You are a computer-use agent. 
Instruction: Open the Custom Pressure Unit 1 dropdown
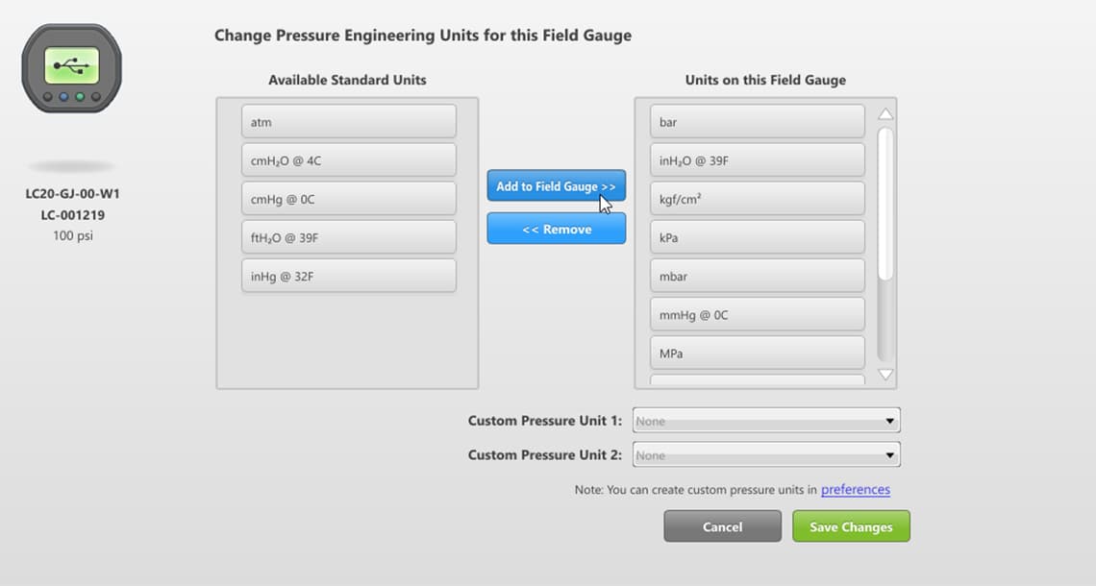[765, 420]
